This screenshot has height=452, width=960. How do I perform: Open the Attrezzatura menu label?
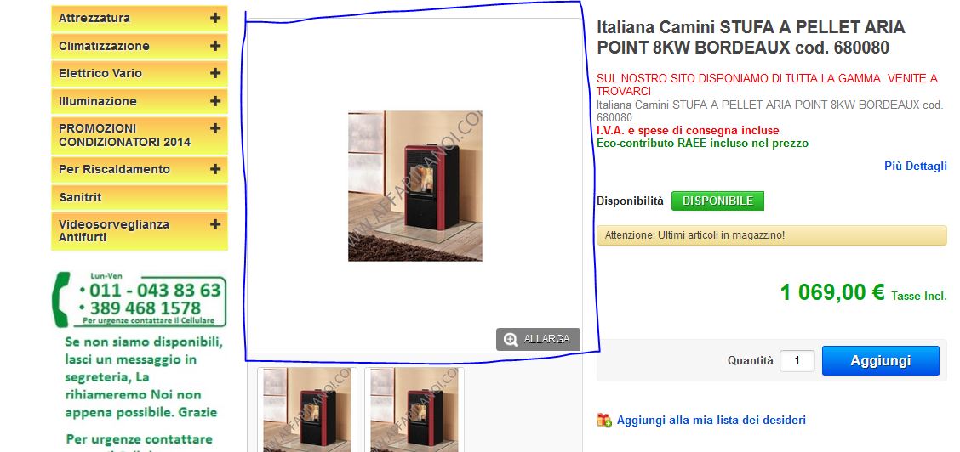pyautogui.click(x=94, y=18)
